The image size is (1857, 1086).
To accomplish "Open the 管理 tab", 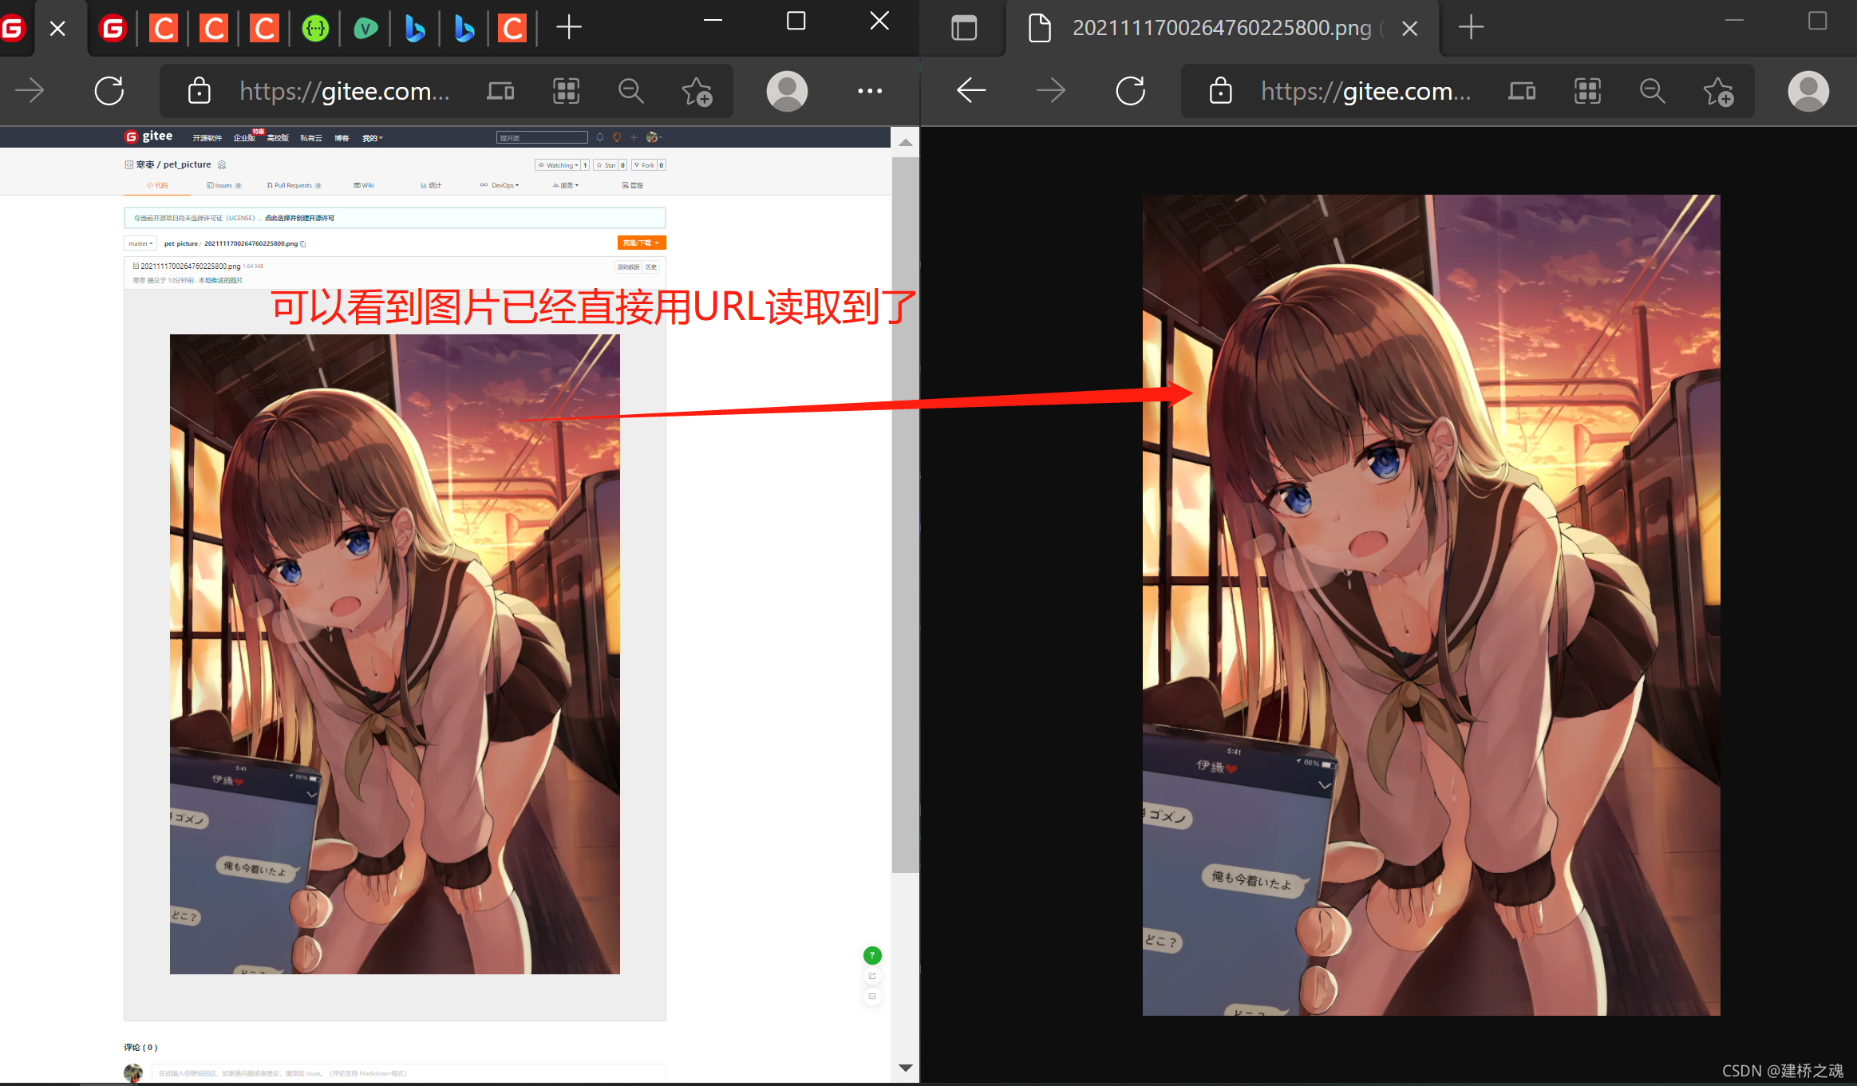I will 633,185.
